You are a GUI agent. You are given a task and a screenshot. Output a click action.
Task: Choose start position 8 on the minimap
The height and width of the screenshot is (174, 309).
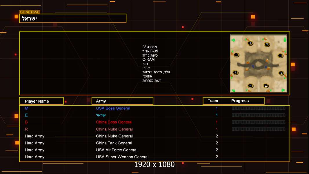tap(281, 56)
